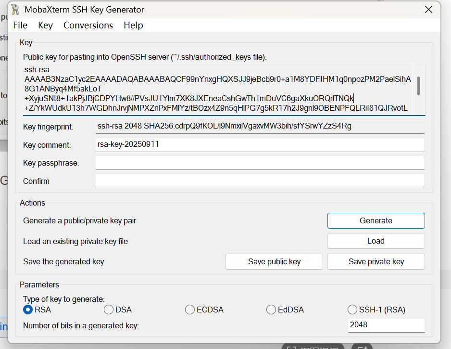The image size is (451, 349).
Task: Click the MobaXterm key icon in title bar
Action: coord(15,10)
